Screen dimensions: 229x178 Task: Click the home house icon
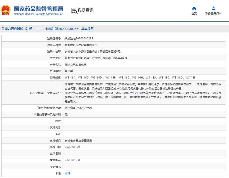point(194,8)
